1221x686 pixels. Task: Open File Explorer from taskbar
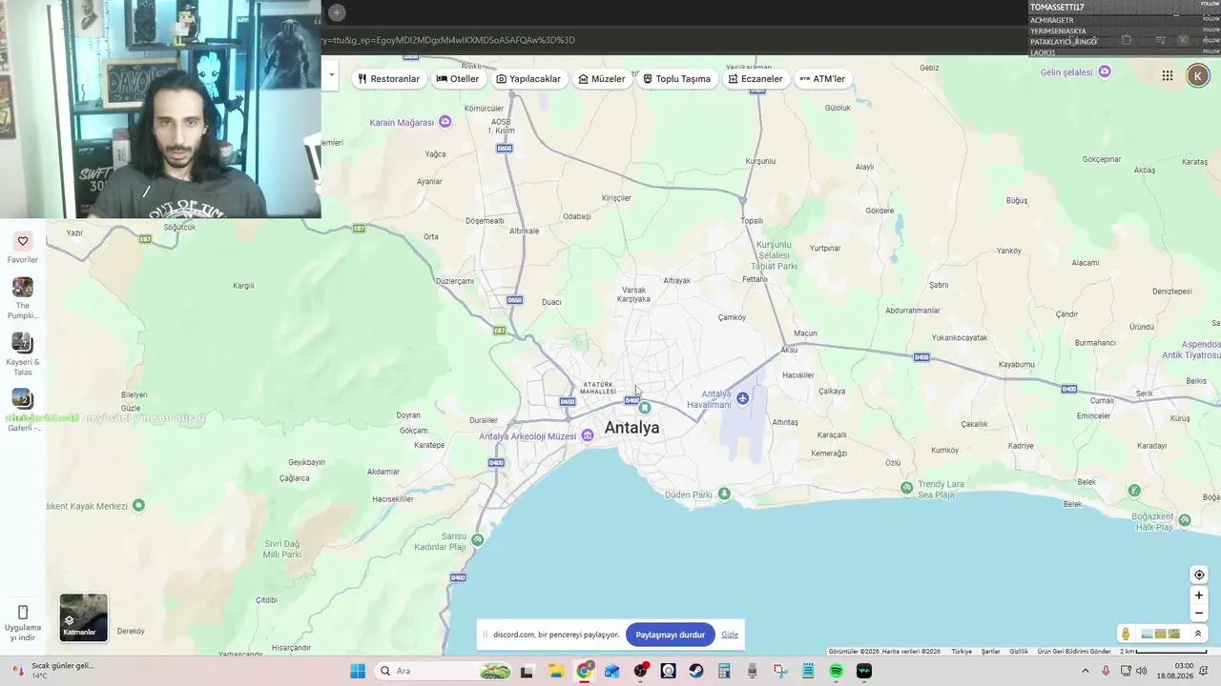coord(556,671)
